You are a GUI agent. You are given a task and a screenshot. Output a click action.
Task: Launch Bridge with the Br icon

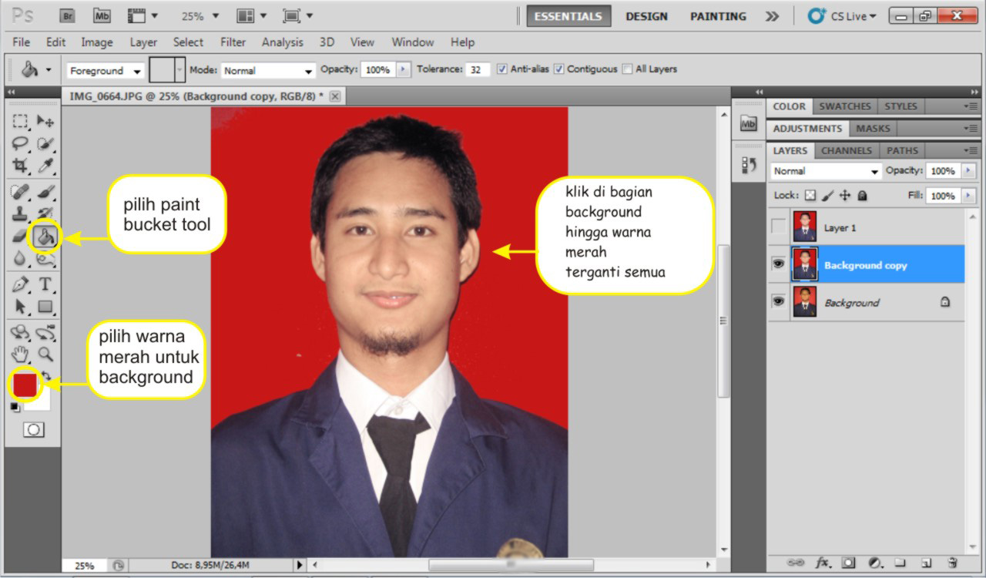tap(67, 15)
